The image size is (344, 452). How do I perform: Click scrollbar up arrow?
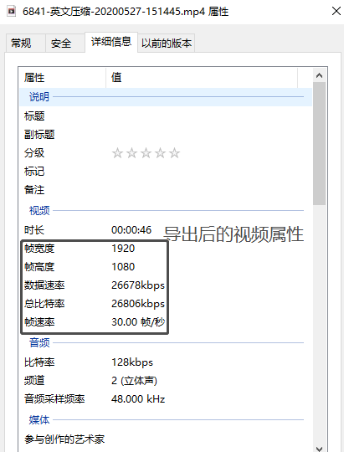pos(319,75)
